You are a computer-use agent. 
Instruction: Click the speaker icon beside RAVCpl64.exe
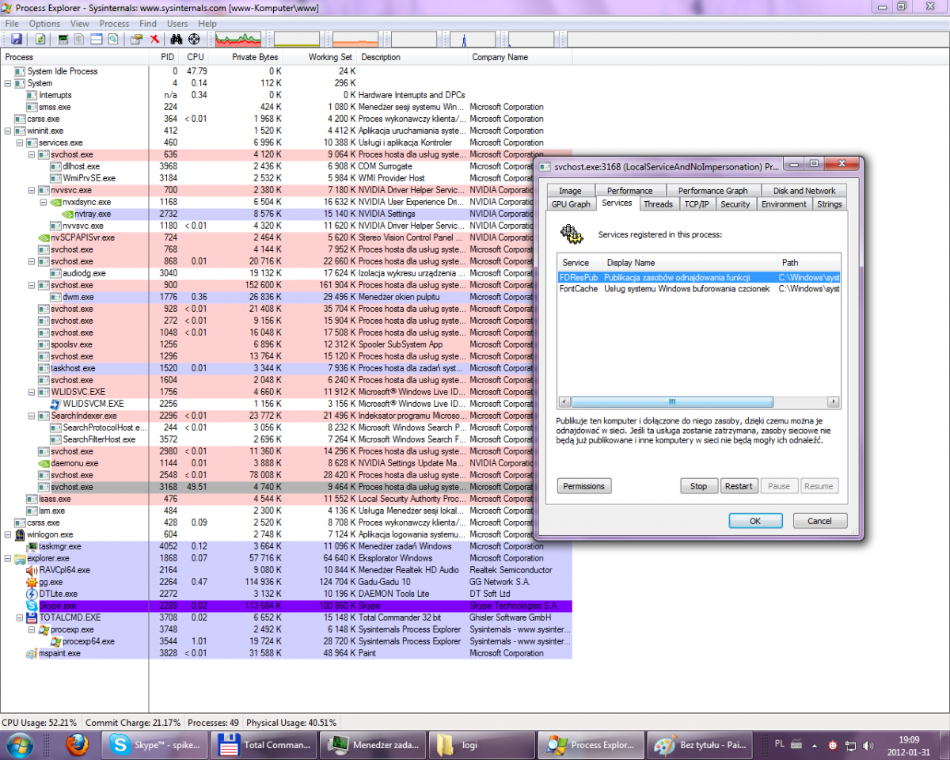tap(32, 570)
